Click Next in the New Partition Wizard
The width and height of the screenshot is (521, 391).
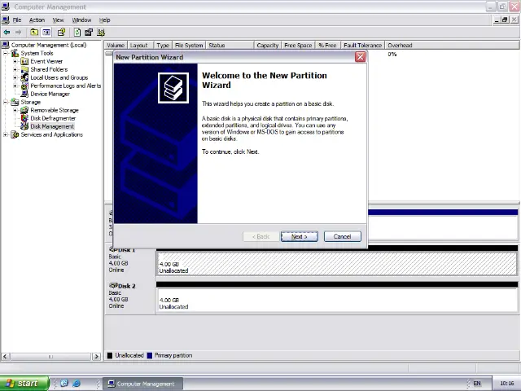(299, 236)
